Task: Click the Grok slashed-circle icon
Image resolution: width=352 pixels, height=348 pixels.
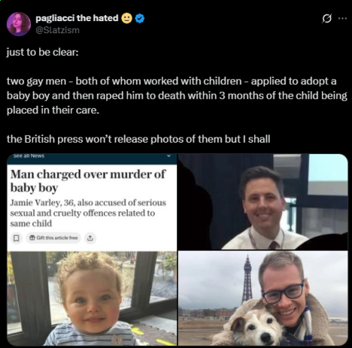Action: 326,18
